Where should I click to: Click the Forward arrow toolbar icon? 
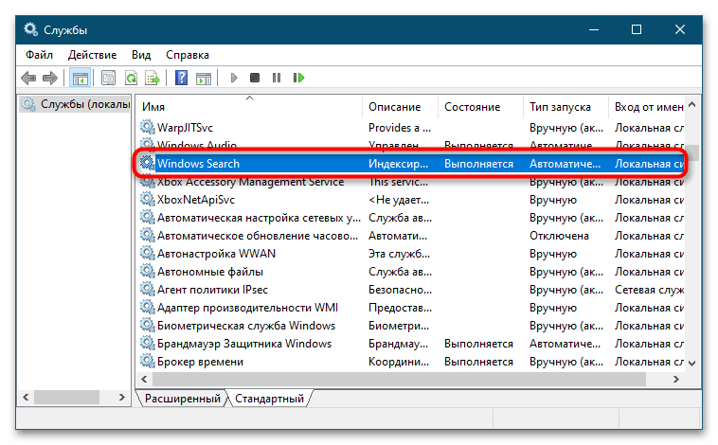(50, 79)
